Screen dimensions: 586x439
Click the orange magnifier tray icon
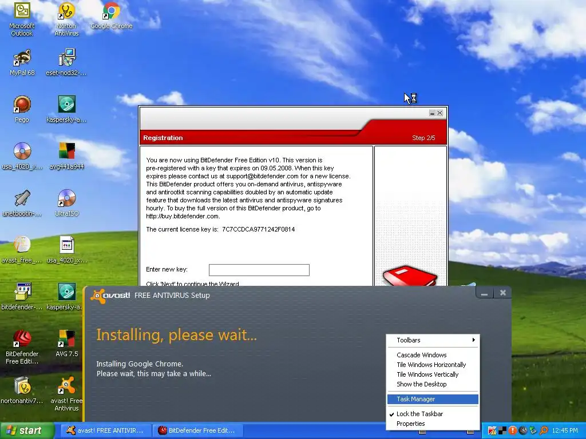click(x=544, y=430)
